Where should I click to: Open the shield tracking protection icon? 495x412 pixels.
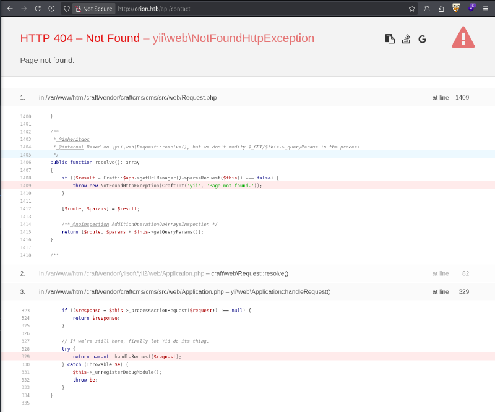tap(67, 9)
